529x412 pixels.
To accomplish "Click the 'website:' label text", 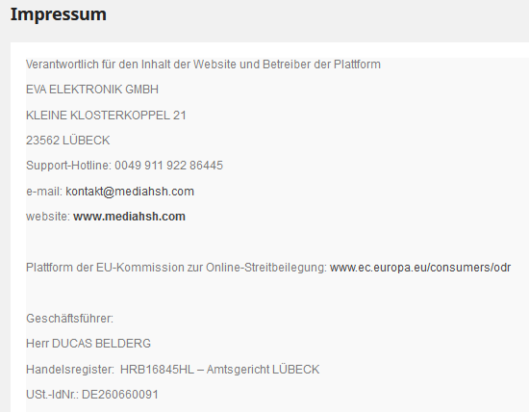I will coord(48,217).
